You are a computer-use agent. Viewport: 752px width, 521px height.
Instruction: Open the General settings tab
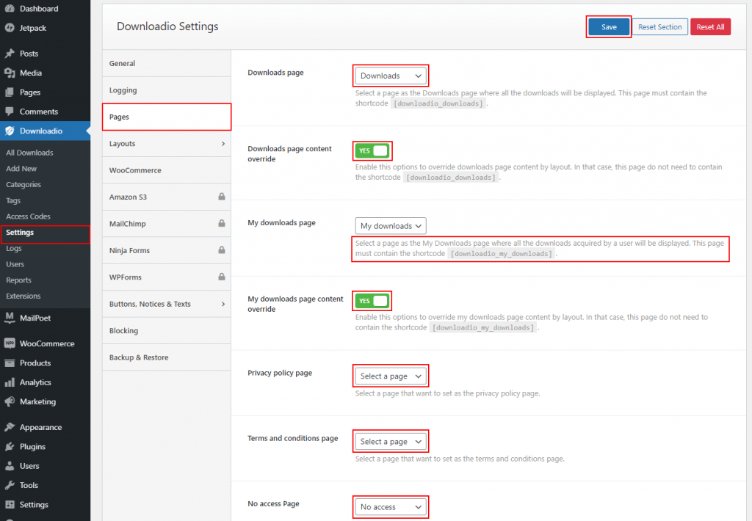click(167, 63)
